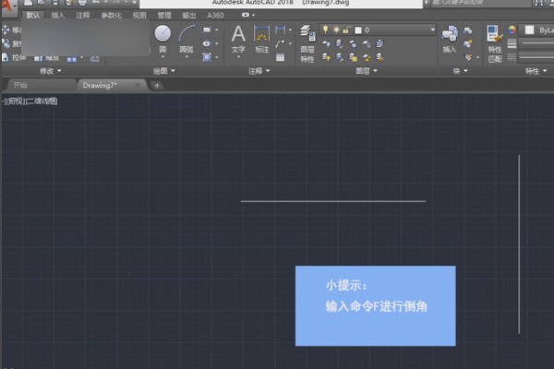Open the Hatch tool dropdown arrow
Image resolution: width=554 pixels, height=369 pixels.
coord(217,57)
